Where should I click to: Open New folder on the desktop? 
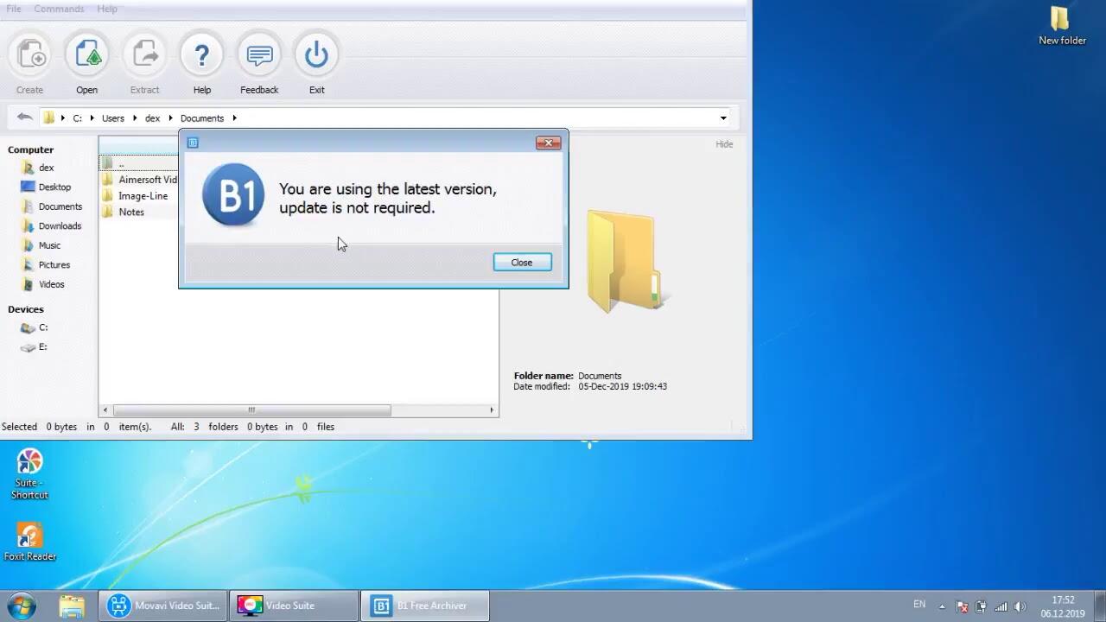coord(1062,26)
